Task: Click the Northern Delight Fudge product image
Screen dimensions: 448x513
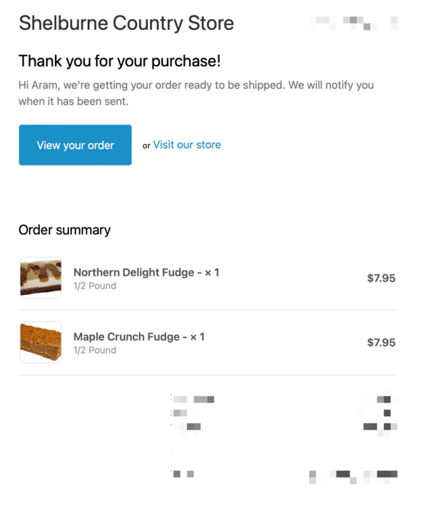Action: point(41,278)
